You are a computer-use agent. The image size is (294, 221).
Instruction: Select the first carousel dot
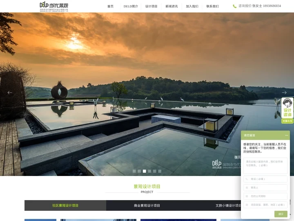(134, 171)
